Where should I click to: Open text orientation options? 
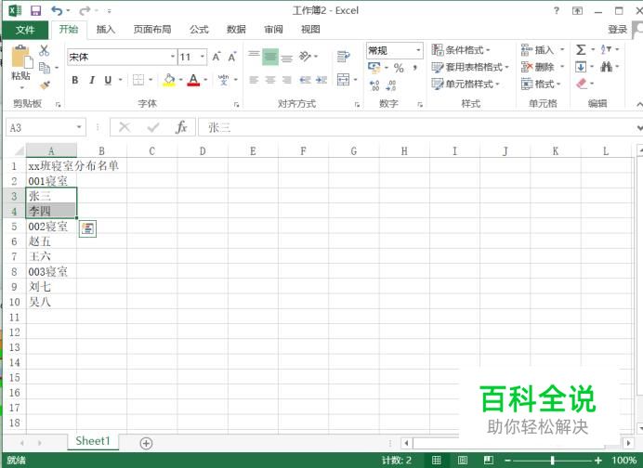click(x=306, y=56)
